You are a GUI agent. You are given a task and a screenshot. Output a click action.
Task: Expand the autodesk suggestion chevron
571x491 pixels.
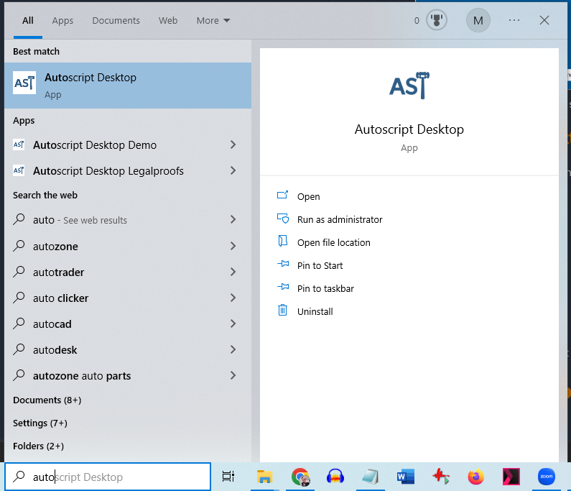(x=233, y=349)
